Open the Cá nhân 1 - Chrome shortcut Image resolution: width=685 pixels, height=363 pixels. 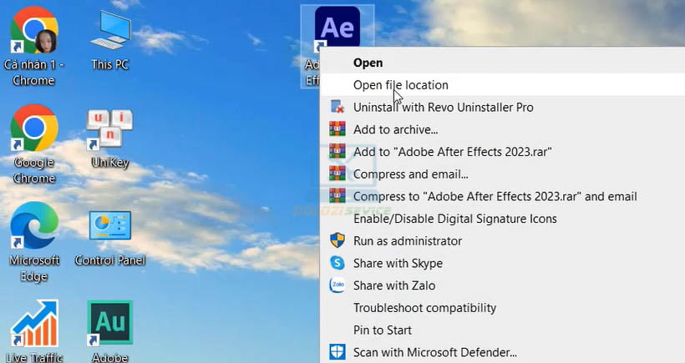coord(33,46)
